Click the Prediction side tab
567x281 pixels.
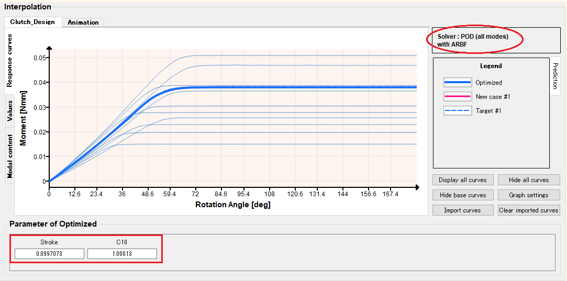click(x=555, y=76)
